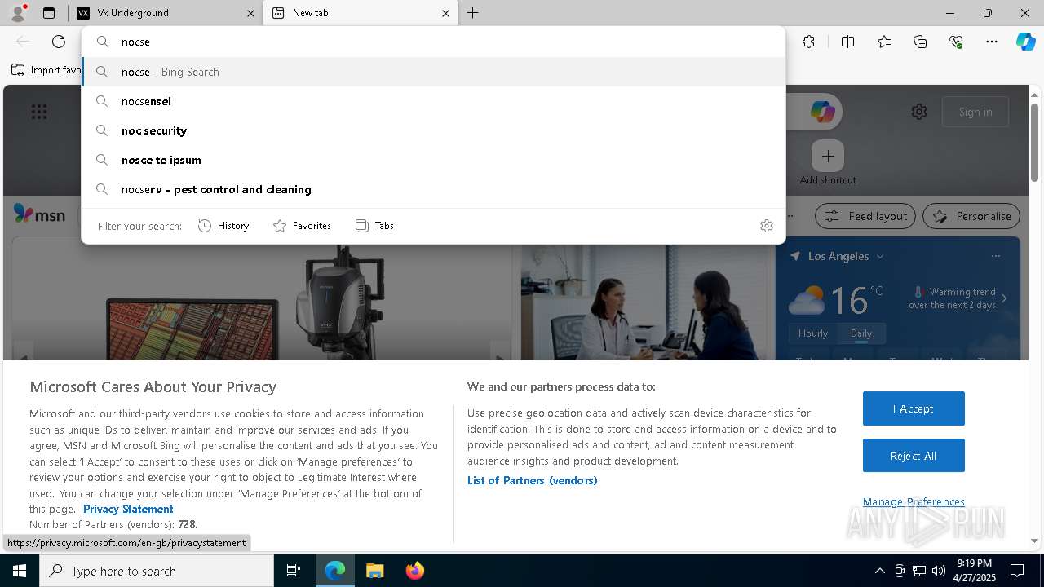Screen dimensions: 1044x587
Task: Open List of Partners (vendors) link
Action: (x=532, y=480)
